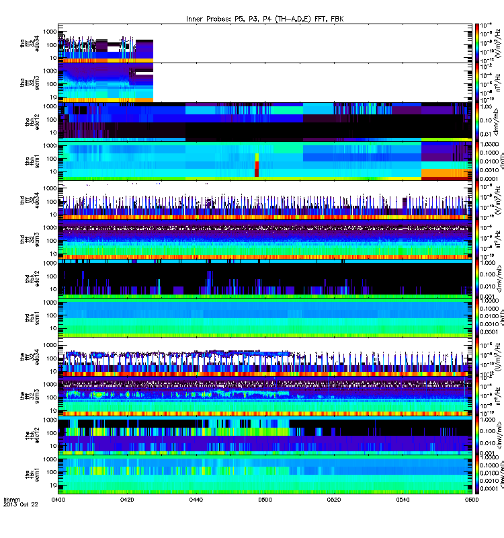
Task: Click the 'hhmm' axis unit label
Action: pos(11,500)
